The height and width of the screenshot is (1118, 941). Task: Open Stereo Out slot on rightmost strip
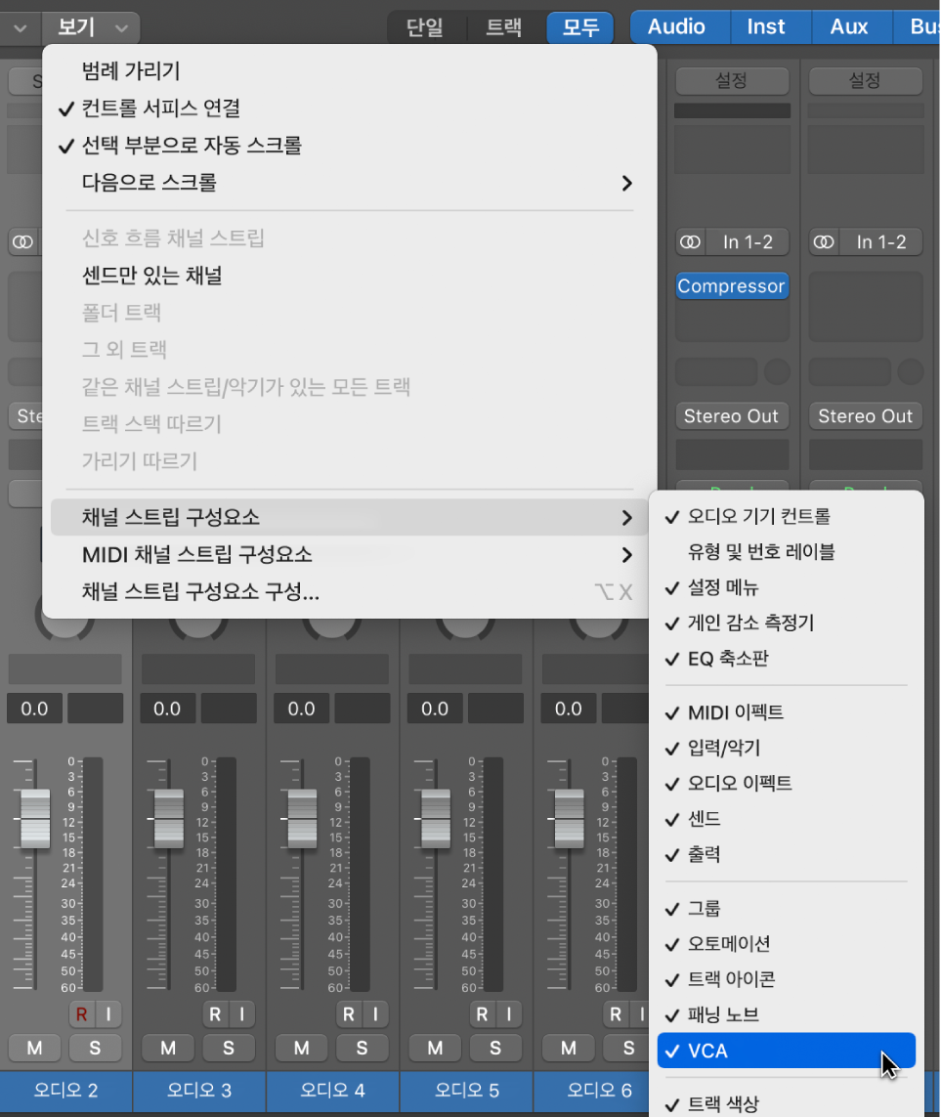[866, 416]
